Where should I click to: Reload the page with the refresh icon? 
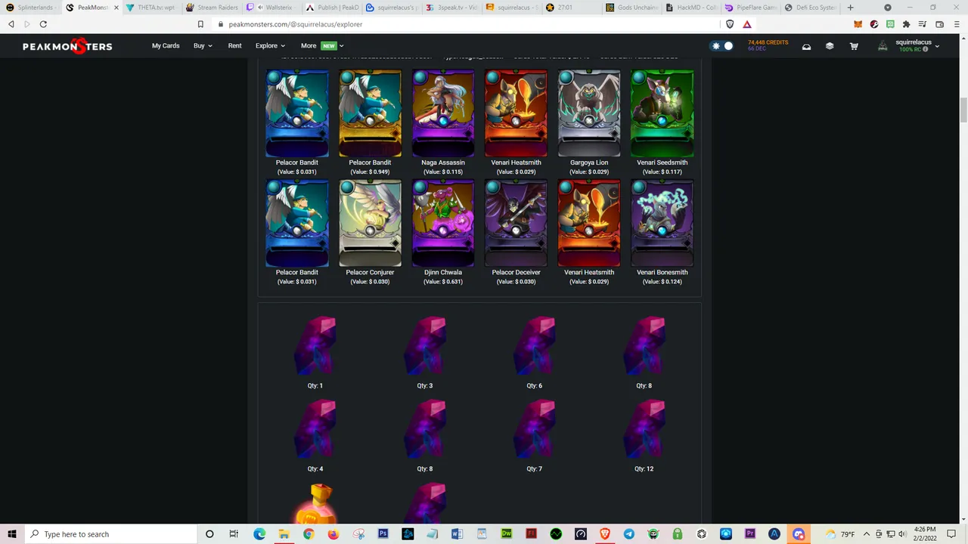coord(43,24)
